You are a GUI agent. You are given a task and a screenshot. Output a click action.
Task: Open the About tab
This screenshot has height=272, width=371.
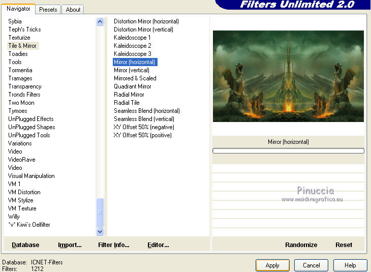[x=73, y=10]
